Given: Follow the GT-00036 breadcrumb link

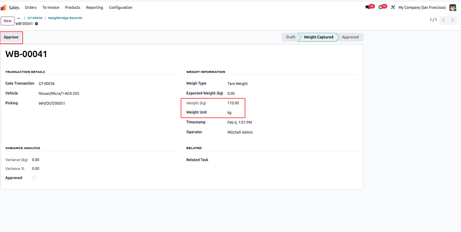Looking at the screenshot, I should (x=35, y=18).
